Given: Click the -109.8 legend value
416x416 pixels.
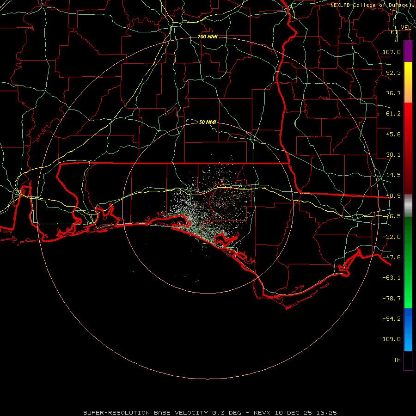Looking at the screenshot, I should tap(390, 339).
